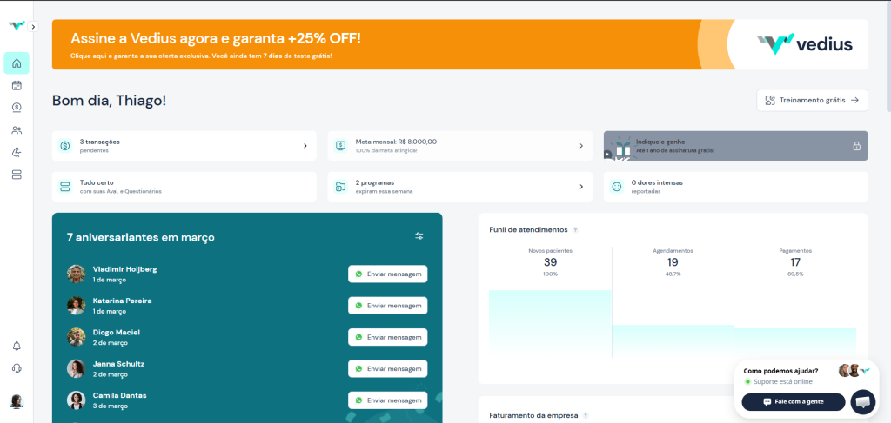Click Katarina Pereira's avatar photo
Image resolution: width=891 pixels, height=423 pixels.
[x=77, y=306]
